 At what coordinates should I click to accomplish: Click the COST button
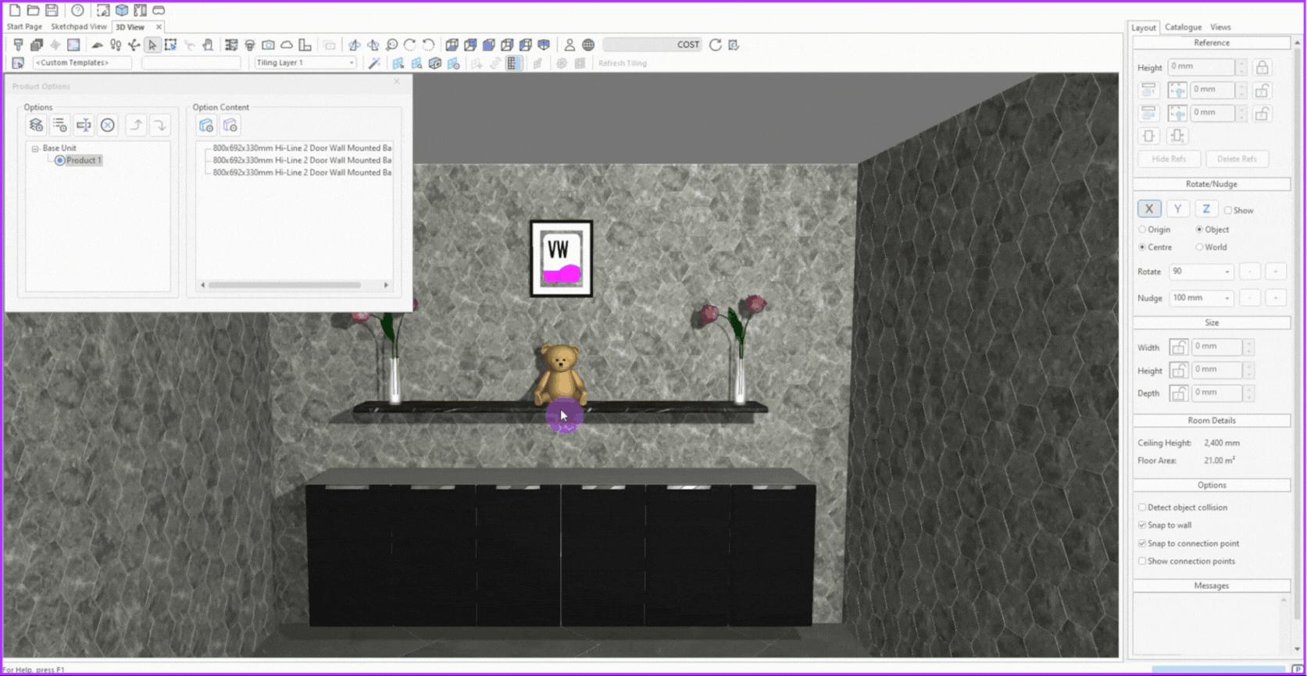[687, 45]
